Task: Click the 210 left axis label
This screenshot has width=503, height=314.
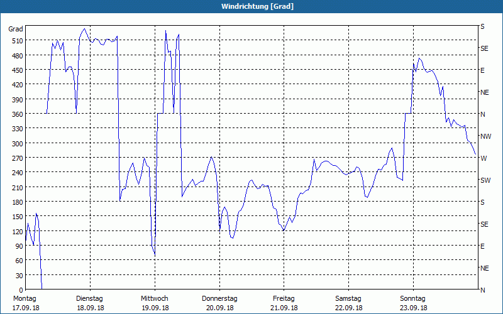Action: (18, 188)
